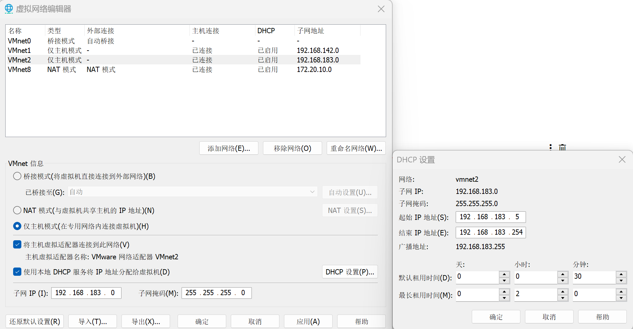
Task: Increase 默认租用时间 minutes with up arrow
Action: [x=621, y=274]
